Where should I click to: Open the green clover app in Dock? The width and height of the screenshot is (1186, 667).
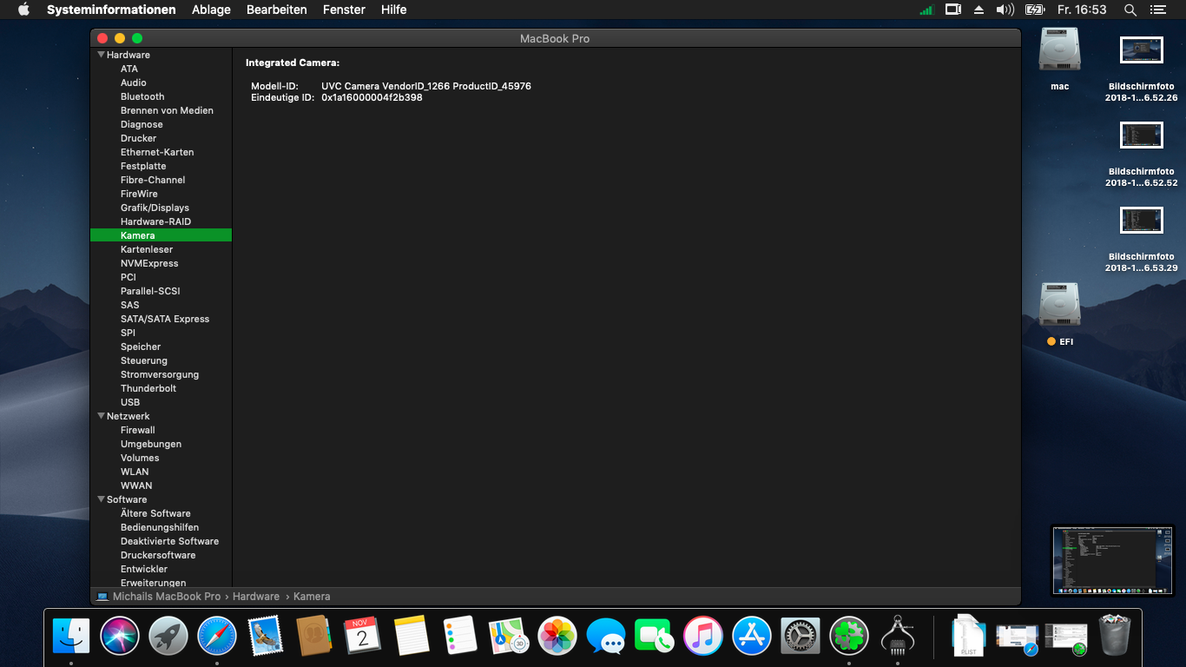point(849,636)
